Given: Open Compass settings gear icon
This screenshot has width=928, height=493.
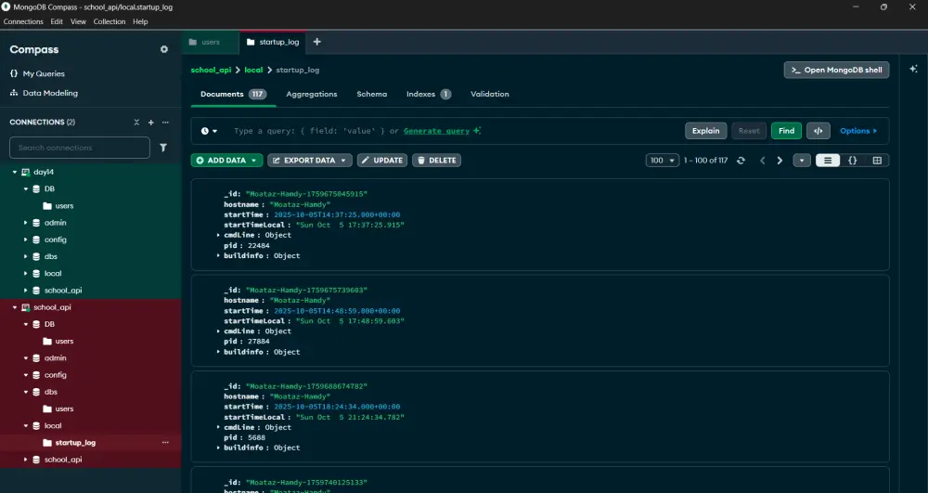Looking at the screenshot, I should coord(164,49).
